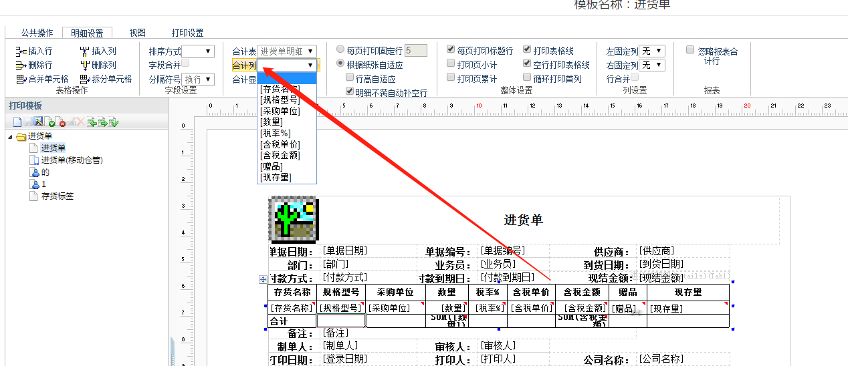
Task: Open the 左固定列 dropdown
Action: click(x=652, y=51)
